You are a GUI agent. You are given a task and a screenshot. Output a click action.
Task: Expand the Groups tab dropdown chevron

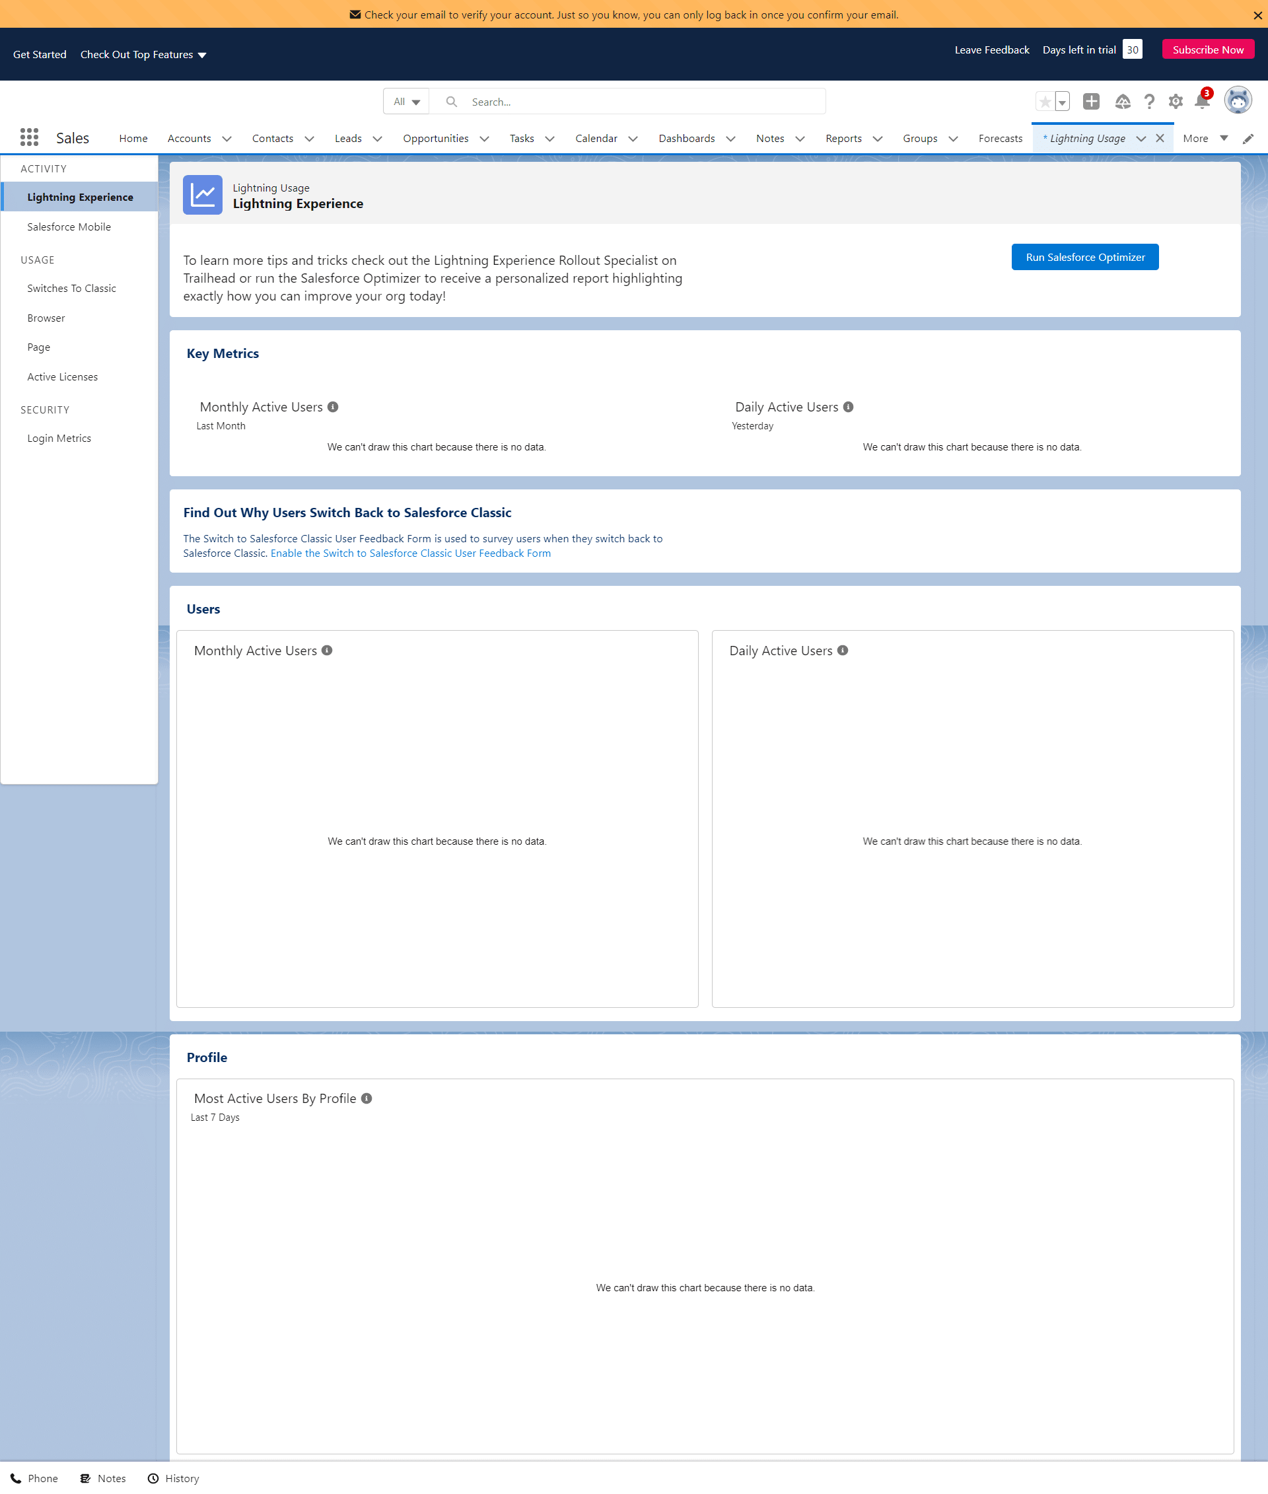click(x=953, y=139)
